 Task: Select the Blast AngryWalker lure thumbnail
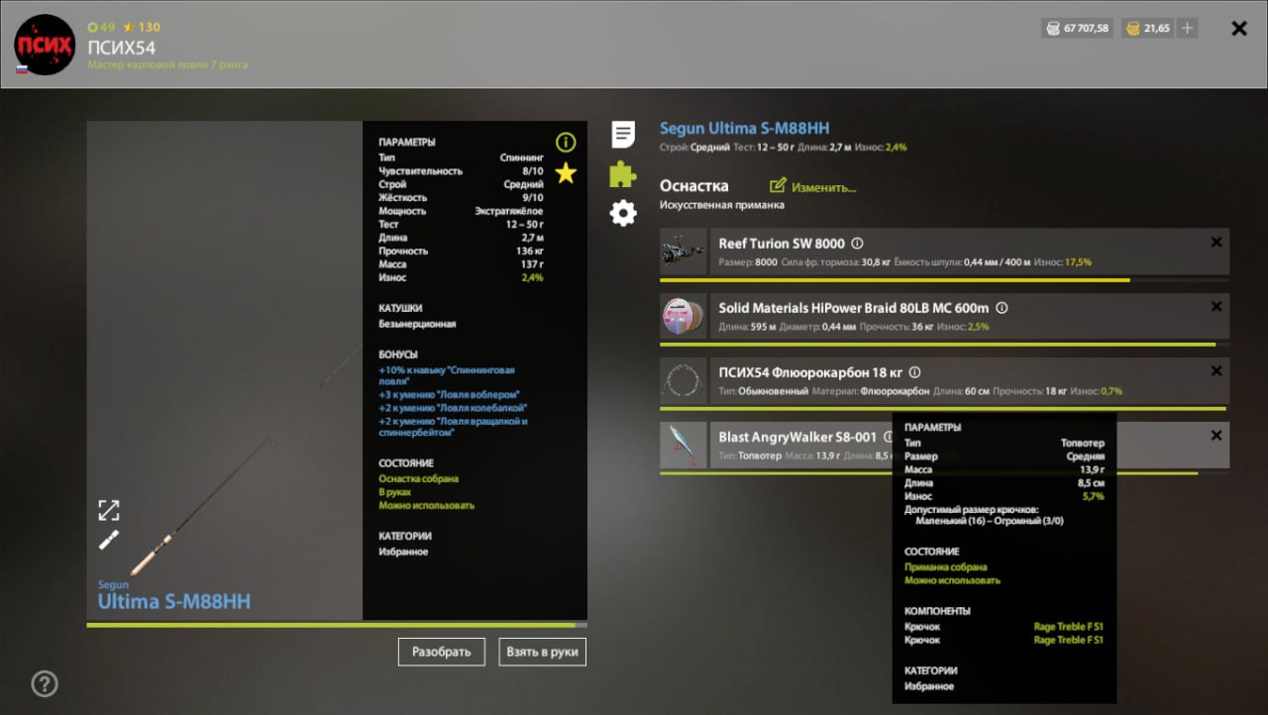point(684,446)
